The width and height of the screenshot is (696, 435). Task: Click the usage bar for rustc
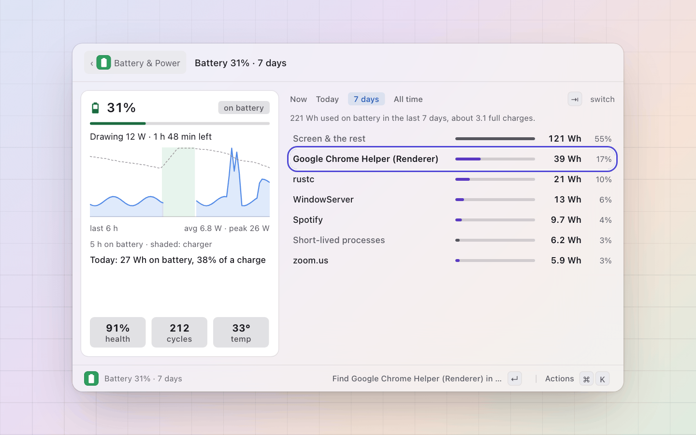(x=495, y=179)
